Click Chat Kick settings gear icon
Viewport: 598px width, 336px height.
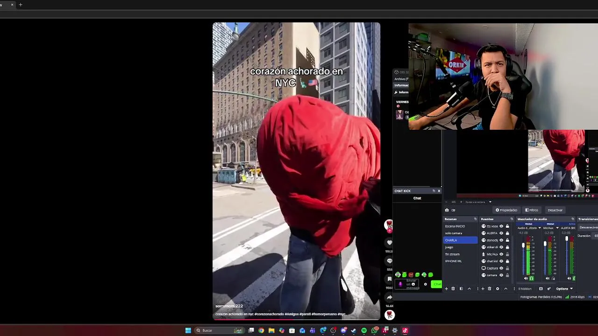[425, 284]
